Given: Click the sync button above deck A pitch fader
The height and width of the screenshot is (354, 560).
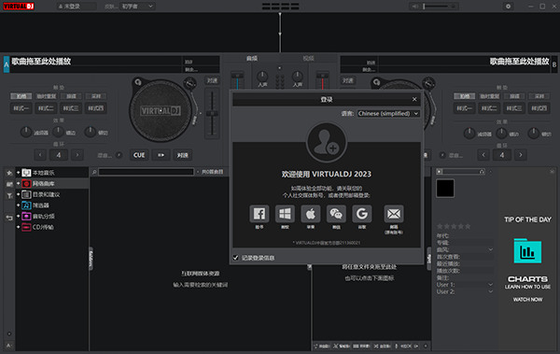Looking at the screenshot, I should [212, 80].
